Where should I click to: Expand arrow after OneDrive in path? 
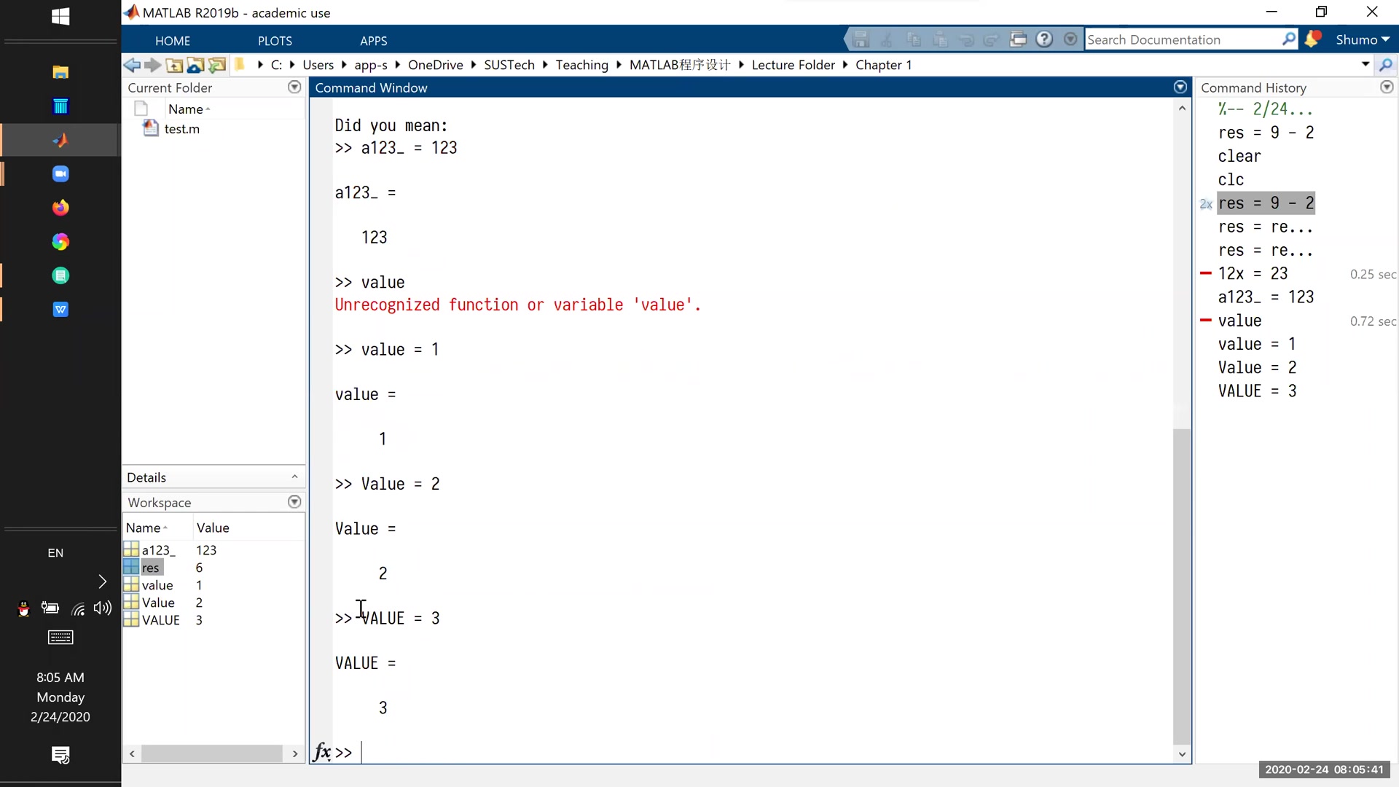click(x=473, y=65)
